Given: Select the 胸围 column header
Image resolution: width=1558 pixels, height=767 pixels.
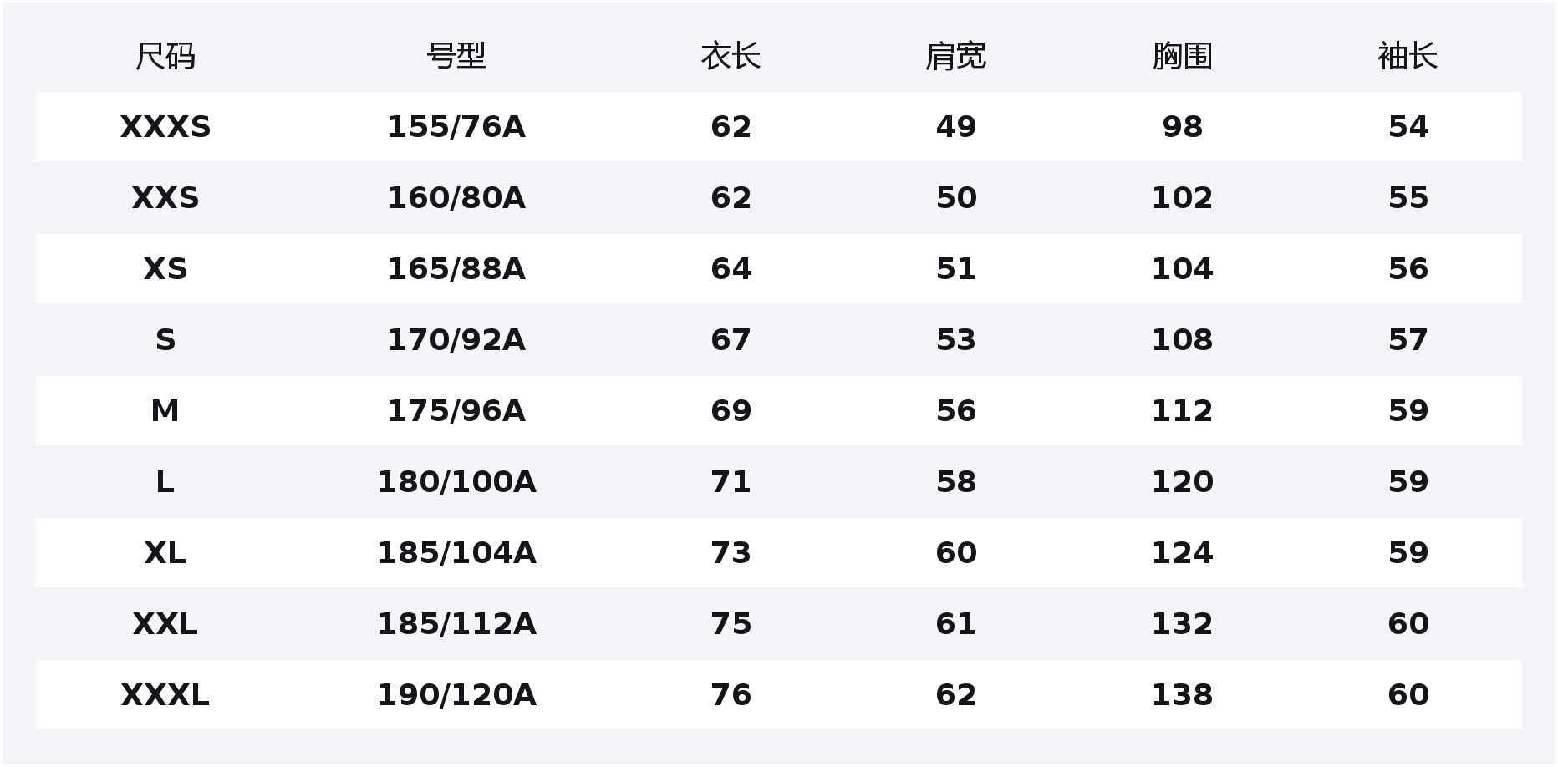Looking at the screenshot, I should pyautogui.click(x=1182, y=57).
